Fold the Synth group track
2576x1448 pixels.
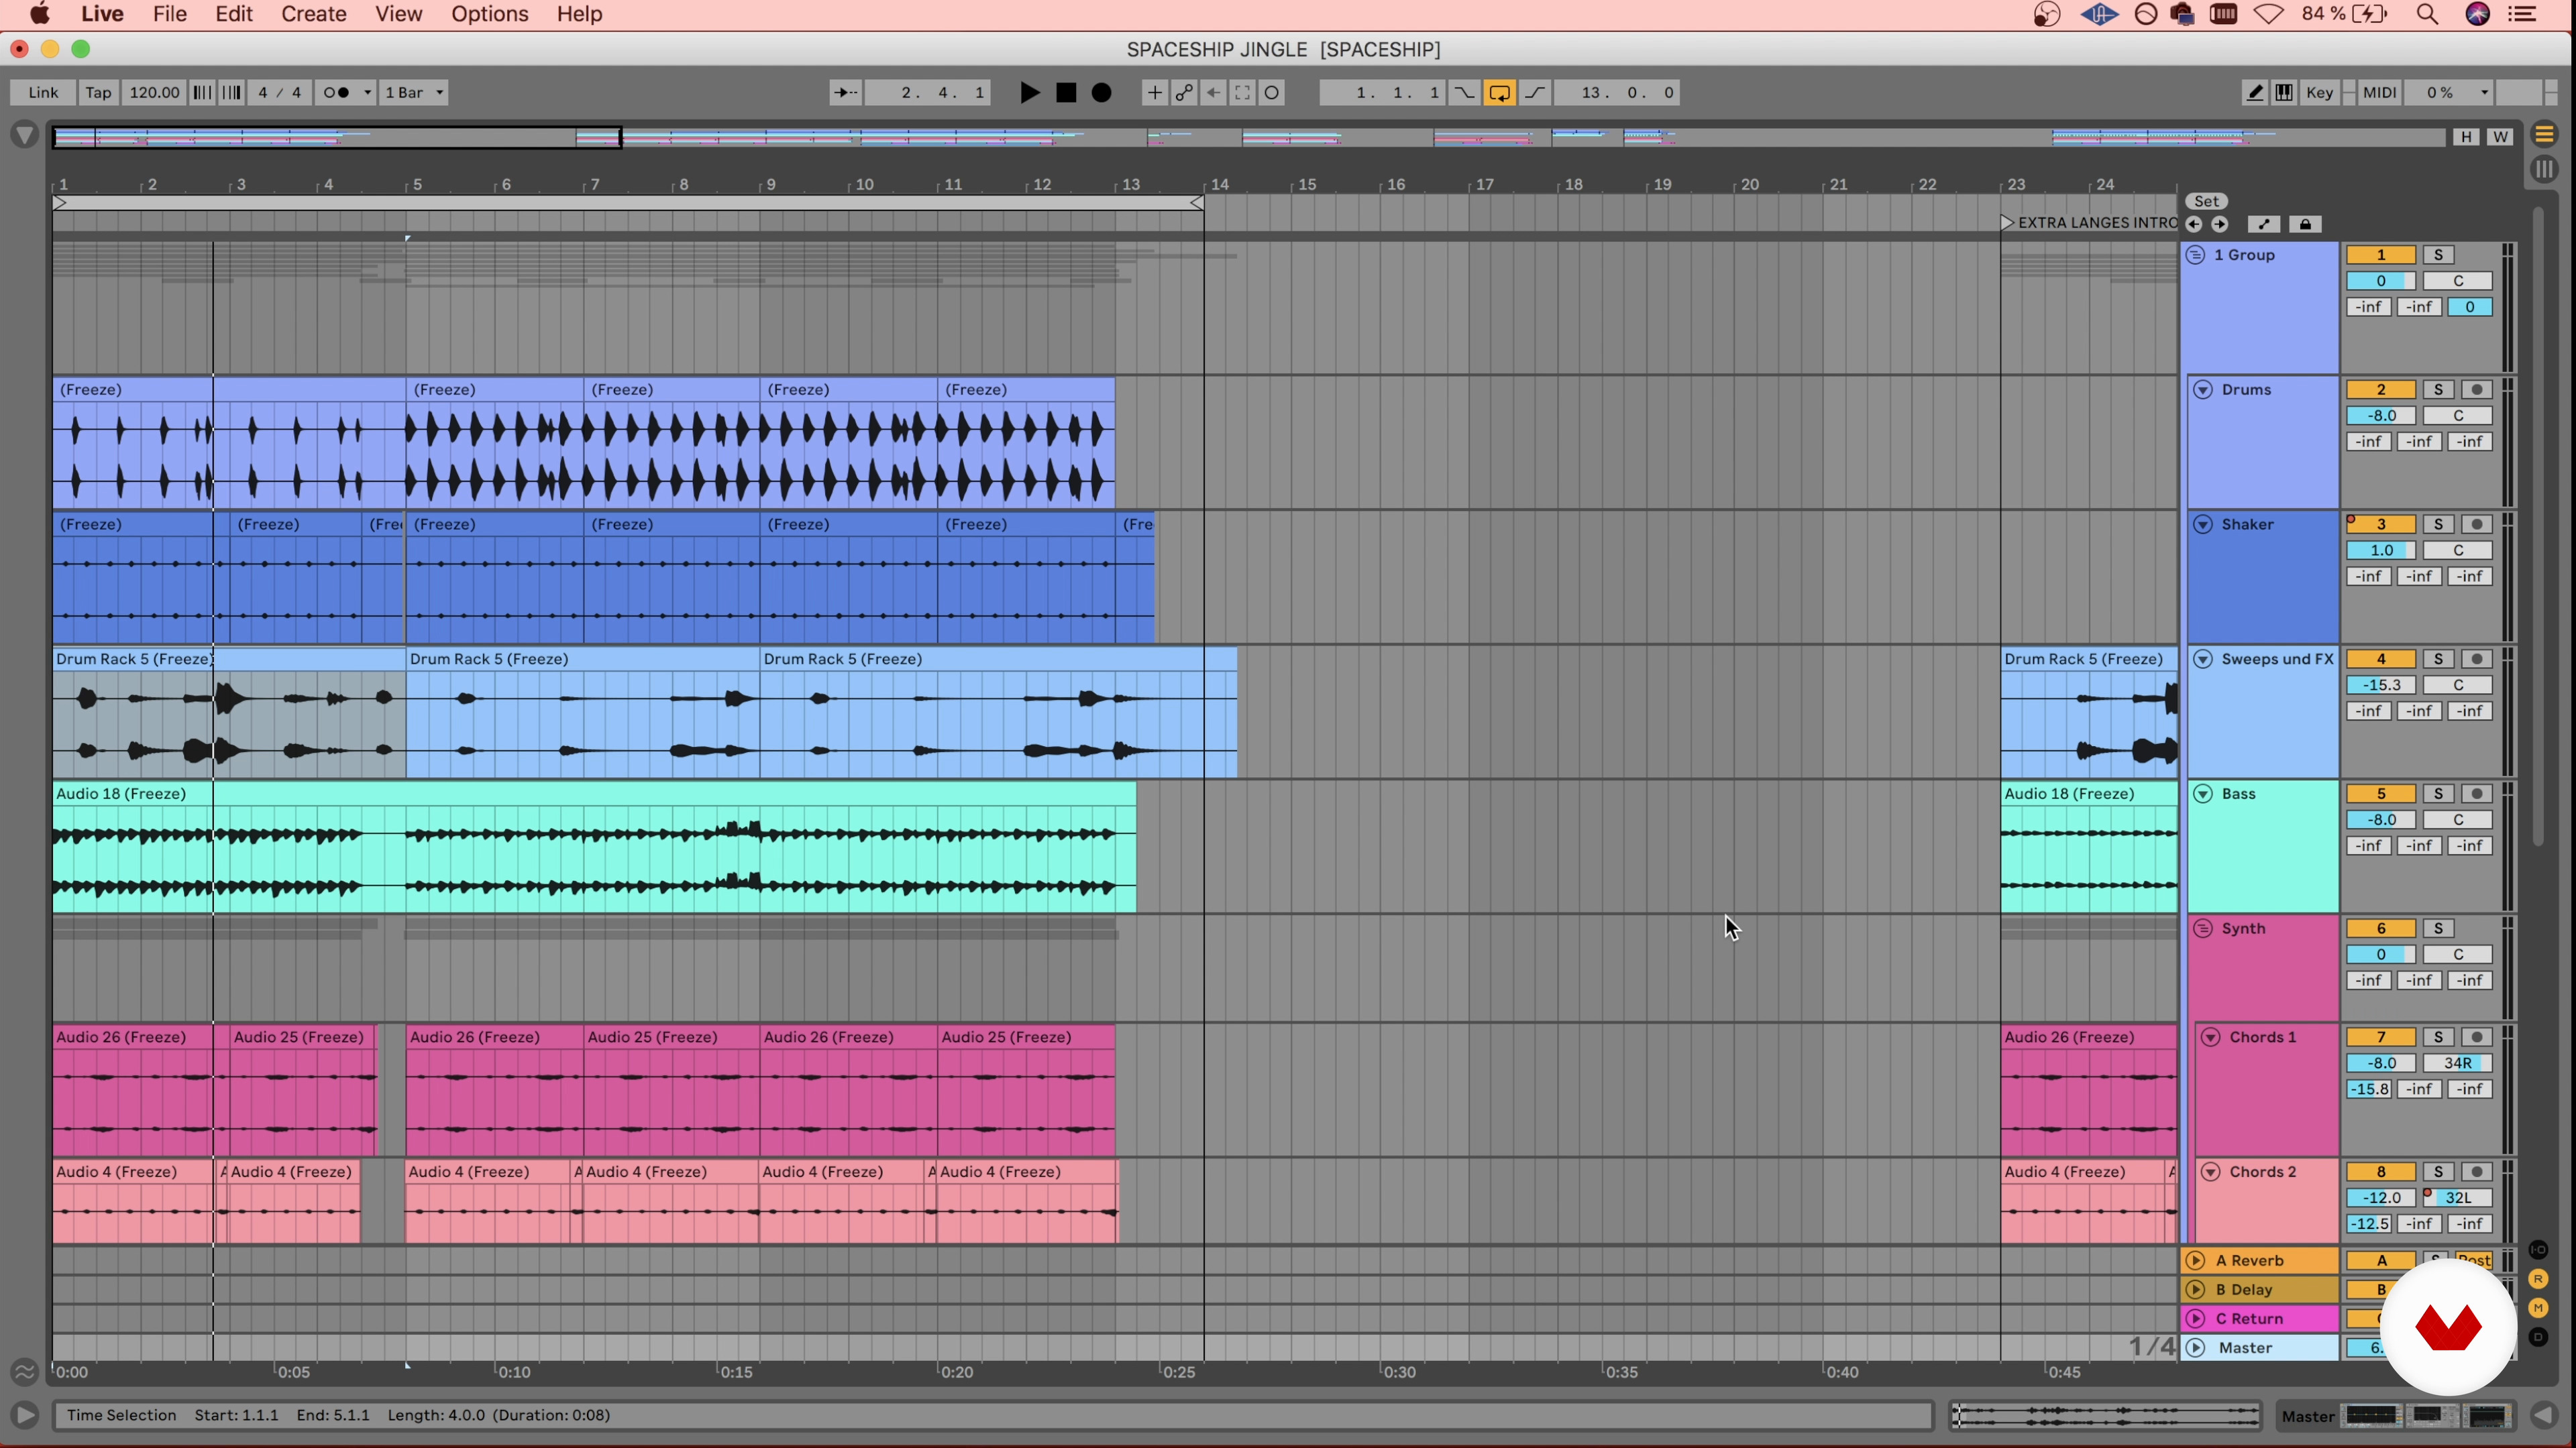point(2203,929)
